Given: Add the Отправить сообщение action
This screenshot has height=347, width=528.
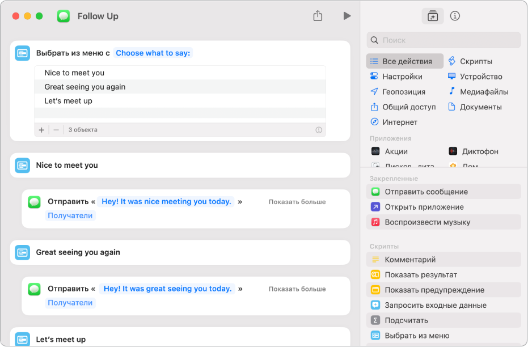Looking at the screenshot, I should pyautogui.click(x=443, y=192).
